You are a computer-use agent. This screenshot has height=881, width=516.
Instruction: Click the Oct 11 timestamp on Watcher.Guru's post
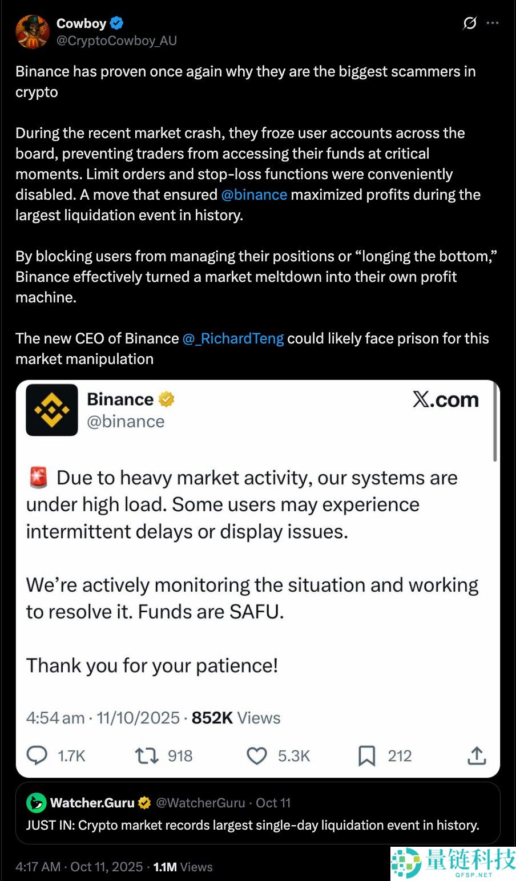point(273,802)
